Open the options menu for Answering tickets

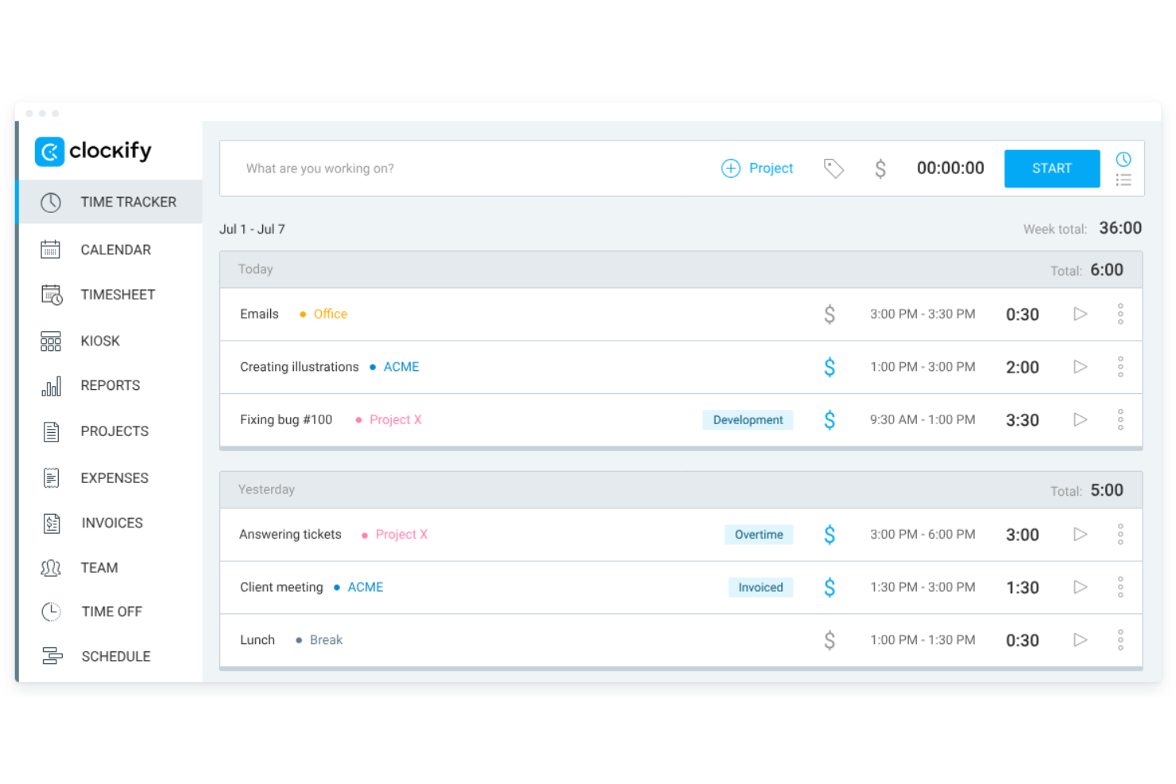(1120, 534)
